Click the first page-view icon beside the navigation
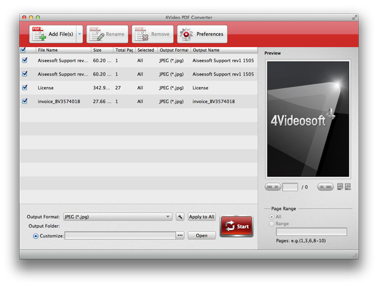Image resolution: width=378 pixels, height=288 pixels. pyautogui.click(x=340, y=187)
